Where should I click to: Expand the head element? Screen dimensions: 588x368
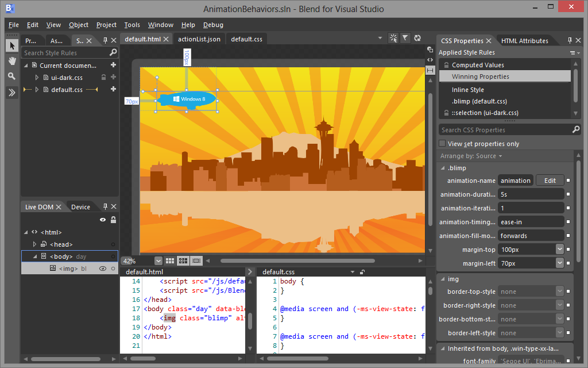[x=34, y=244]
